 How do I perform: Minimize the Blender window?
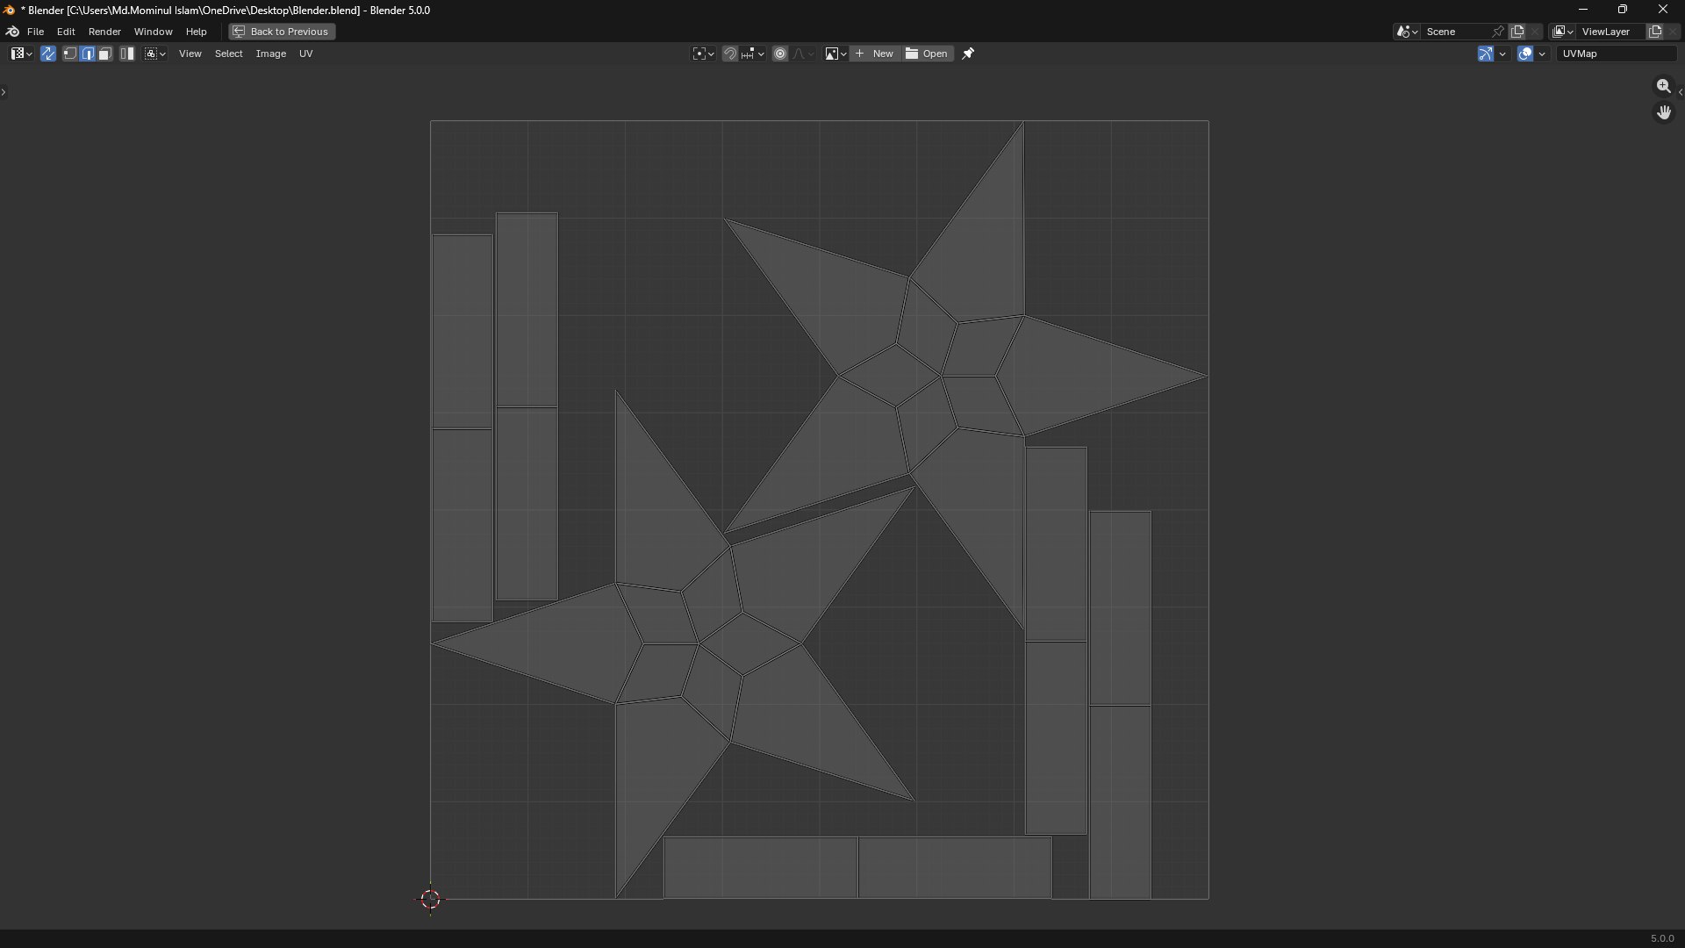1582,10
